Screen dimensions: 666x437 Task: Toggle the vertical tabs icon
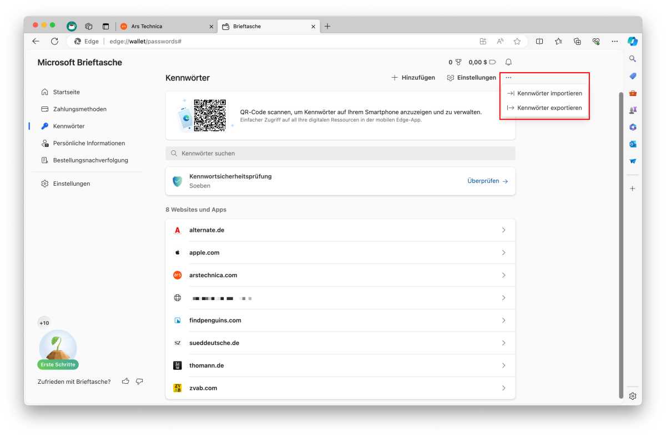pos(105,26)
